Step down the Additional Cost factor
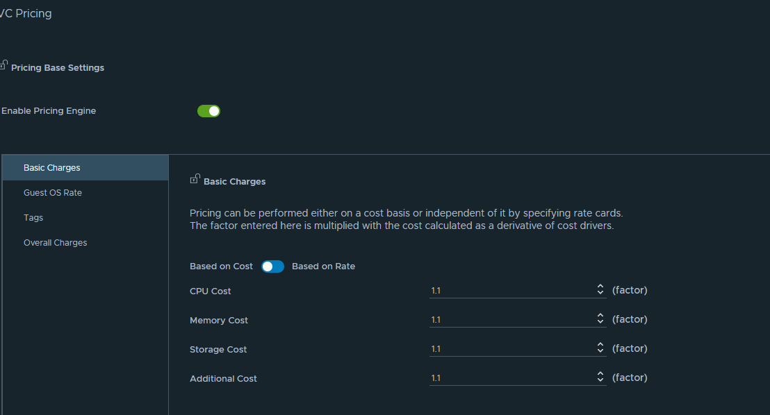The image size is (770, 415). (600, 381)
